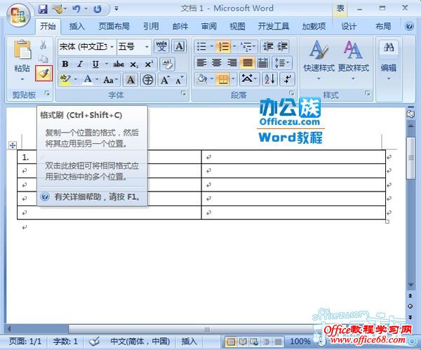Toggle Show/Hide paragraph marks
Image resolution: width=421 pixels, height=350 pixels.
tap(287, 79)
